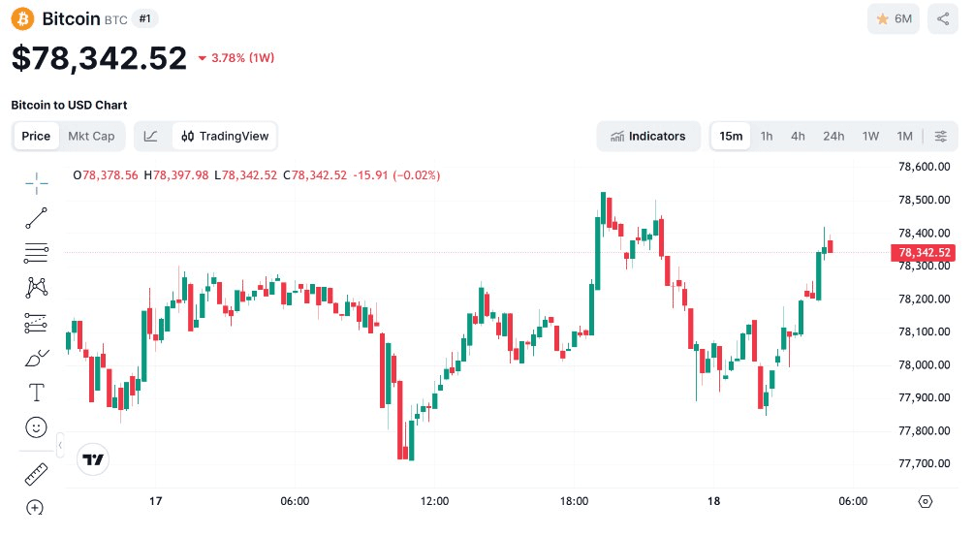This screenshot has height=536, width=974.
Task: Select the XABCD pattern tool
Action: tap(36, 287)
